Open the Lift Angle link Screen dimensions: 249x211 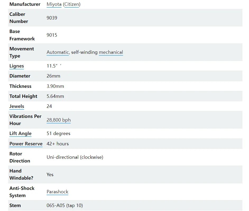tap(20, 133)
